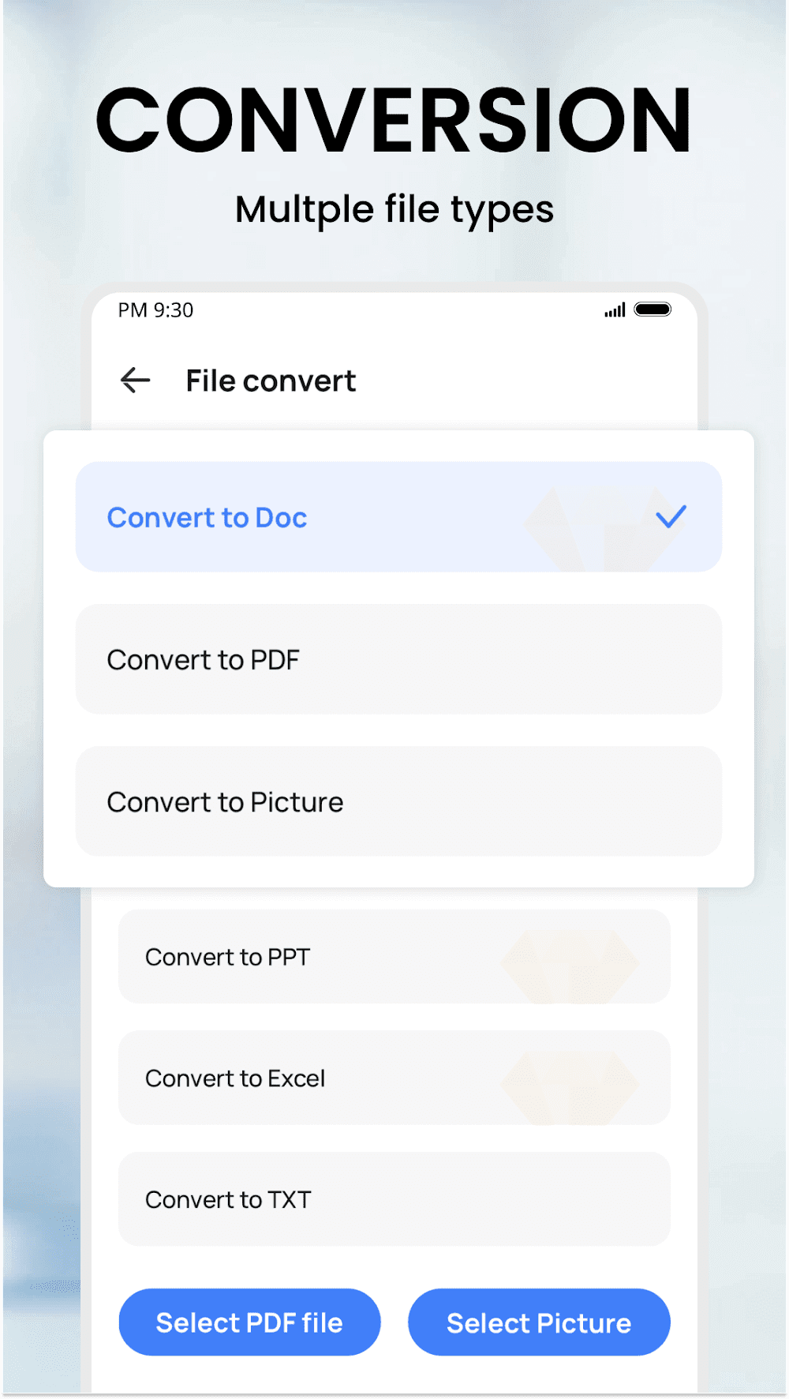Select the Convert to Doc label
789x1399 pixels.
coord(207,518)
